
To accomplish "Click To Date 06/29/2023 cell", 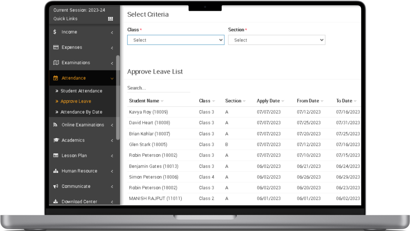I will point(348,177).
